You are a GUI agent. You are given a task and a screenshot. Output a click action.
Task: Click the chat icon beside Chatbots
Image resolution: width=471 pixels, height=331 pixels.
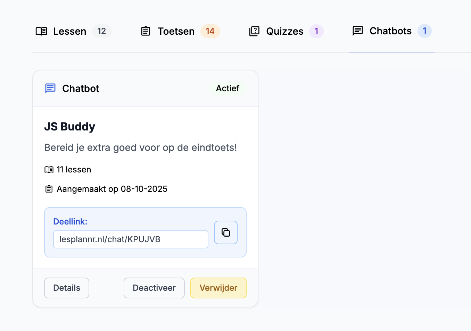358,31
